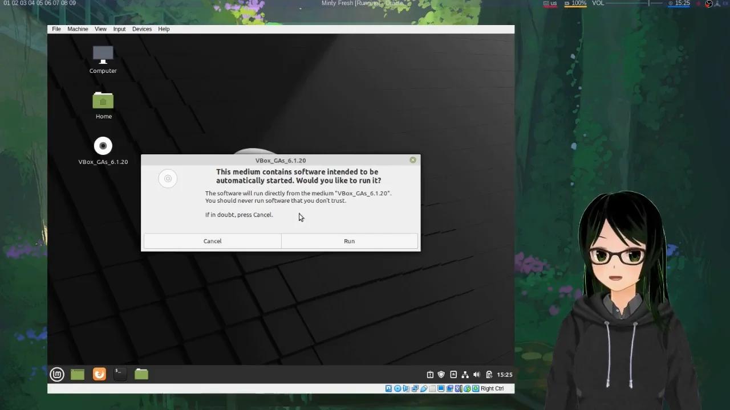Click the USB devices icon in VirtualBox status bar
The image size is (730, 410).
424,388
